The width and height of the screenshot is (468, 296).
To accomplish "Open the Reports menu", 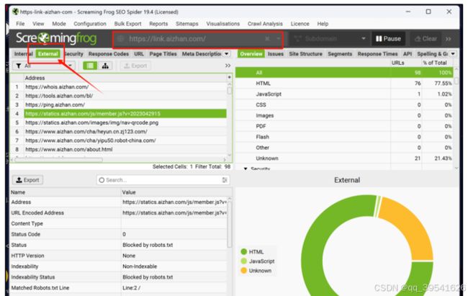I will coord(158,24).
